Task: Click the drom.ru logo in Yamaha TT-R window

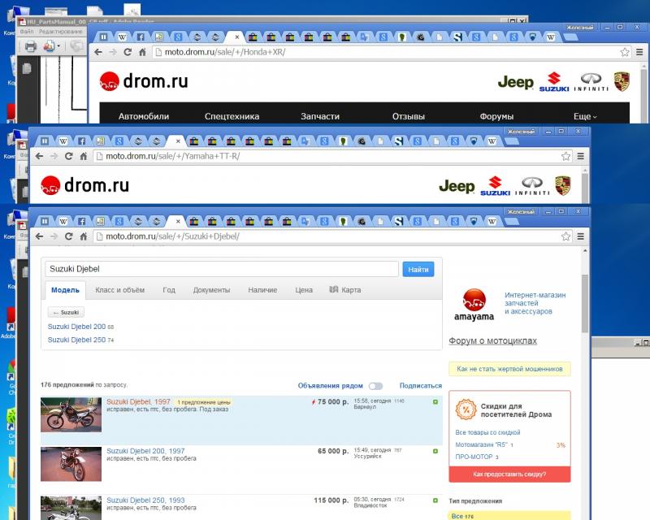Action: tap(85, 185)
